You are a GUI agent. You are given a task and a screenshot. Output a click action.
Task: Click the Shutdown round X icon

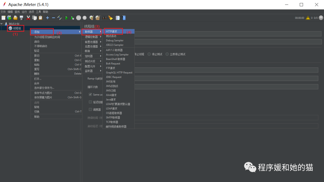85,18
